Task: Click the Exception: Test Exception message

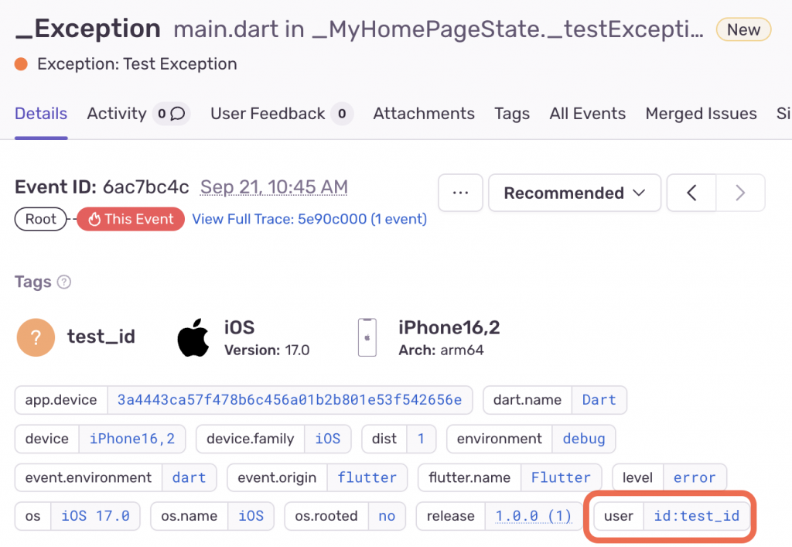Action: [x=137, y=64]
